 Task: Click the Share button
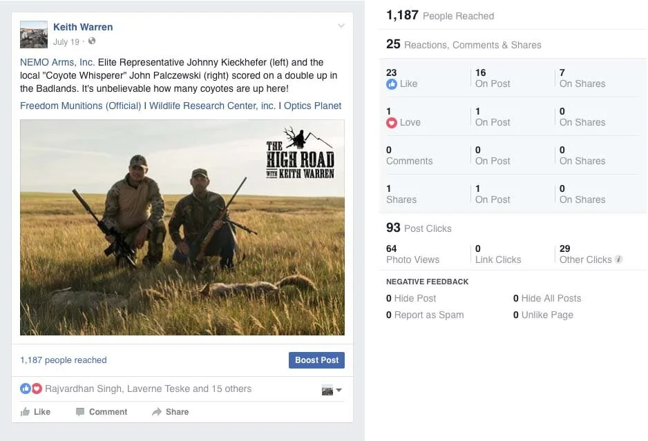170,412
